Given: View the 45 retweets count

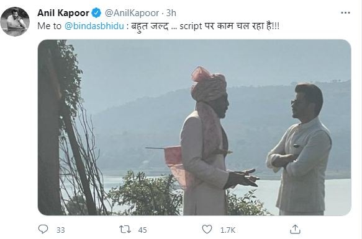Looking at the screenshot, I should [142, 230].
